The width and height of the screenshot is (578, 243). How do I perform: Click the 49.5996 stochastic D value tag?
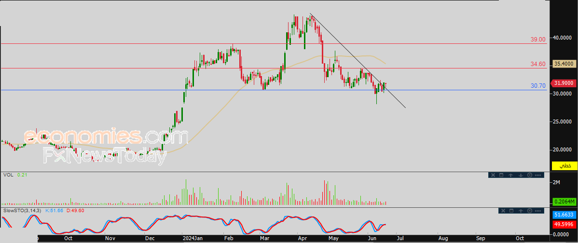(x=564, y=224)
